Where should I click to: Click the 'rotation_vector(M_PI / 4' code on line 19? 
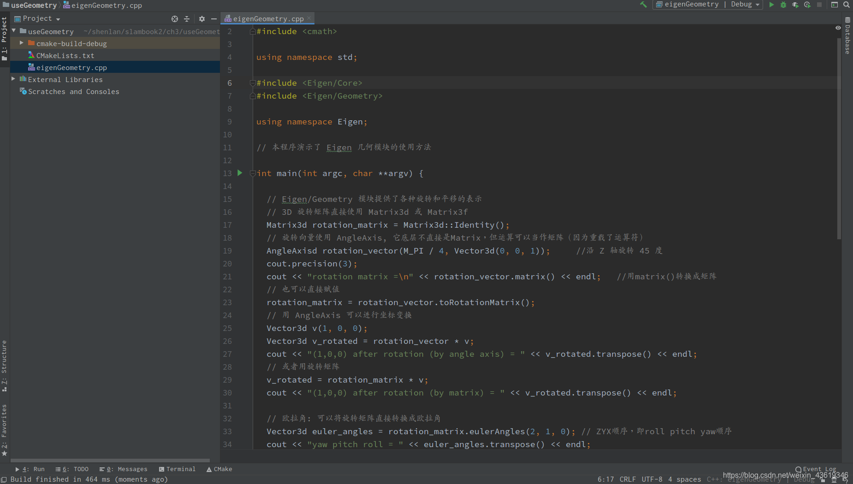pyautogui.click(x=383, y=251)
